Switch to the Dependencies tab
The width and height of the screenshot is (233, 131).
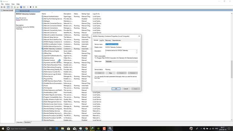(116, 40)
